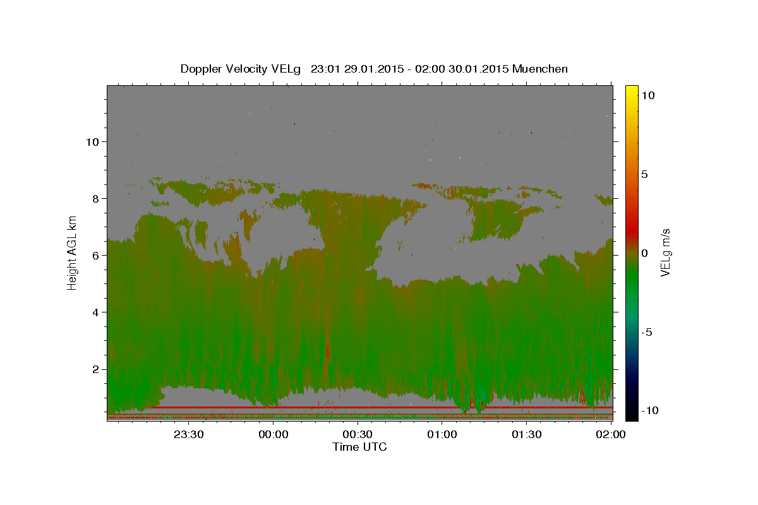Click the 00:00 time tick label

(274, 434)
